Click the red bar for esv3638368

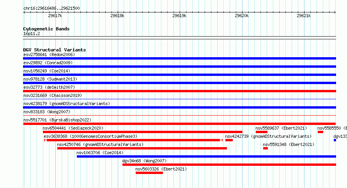click(x=133, y=140)
